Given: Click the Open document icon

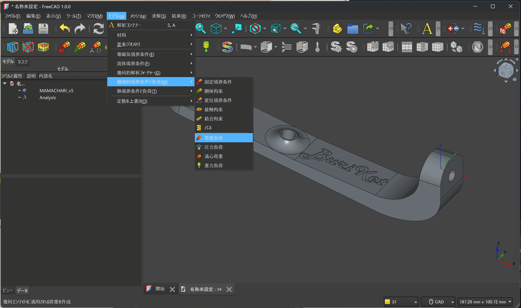Looking at the screenshot, I should (28, 29).
